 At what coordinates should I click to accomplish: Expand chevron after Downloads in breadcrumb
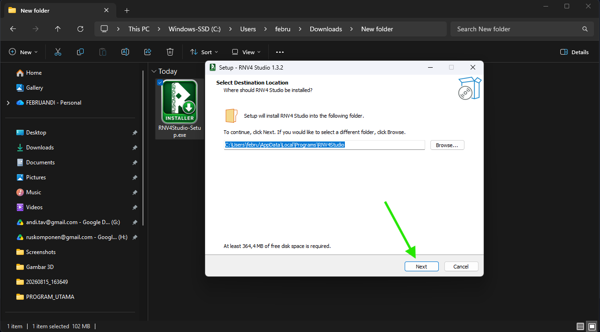tap(352, 29)
